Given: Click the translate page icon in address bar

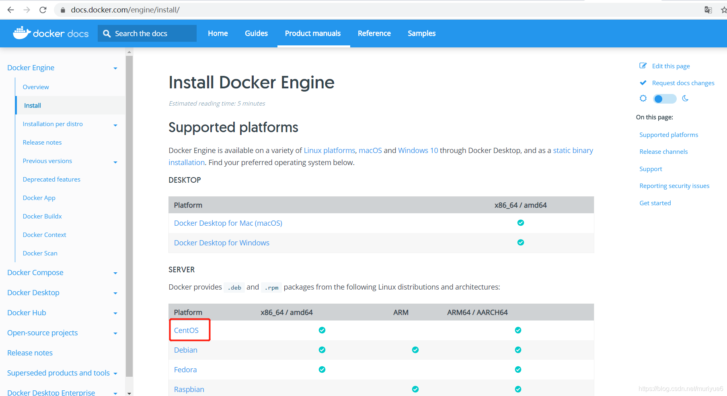Looking at the screenshot, I should [708, 10].
